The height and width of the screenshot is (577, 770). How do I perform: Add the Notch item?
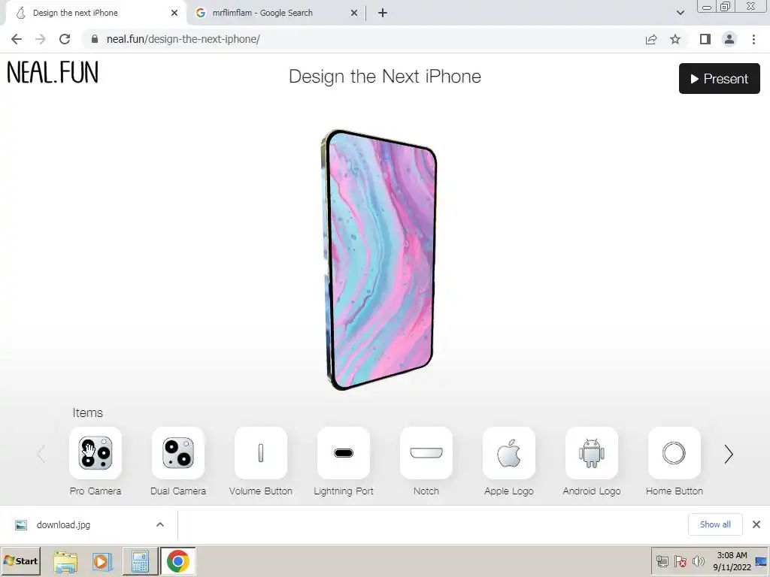click(x=426, y=453)
